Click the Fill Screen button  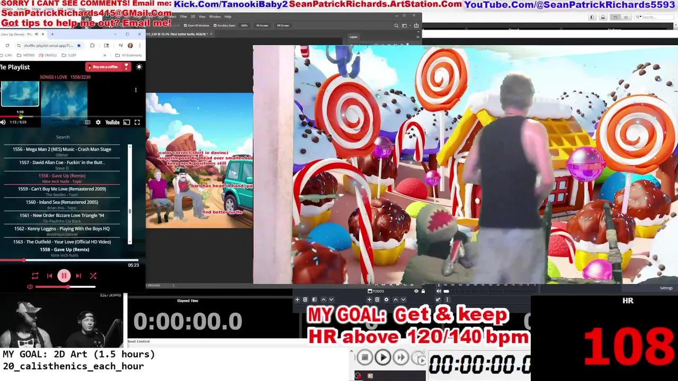coord(283,25)
